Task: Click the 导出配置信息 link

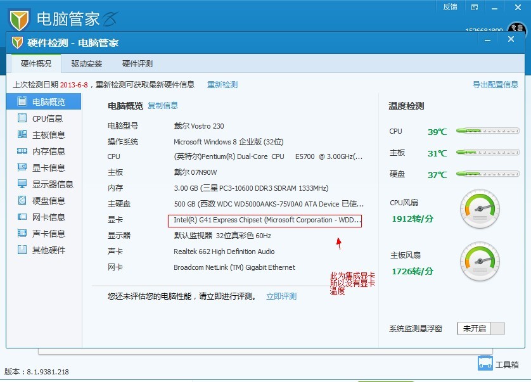Action: point(496,85)
